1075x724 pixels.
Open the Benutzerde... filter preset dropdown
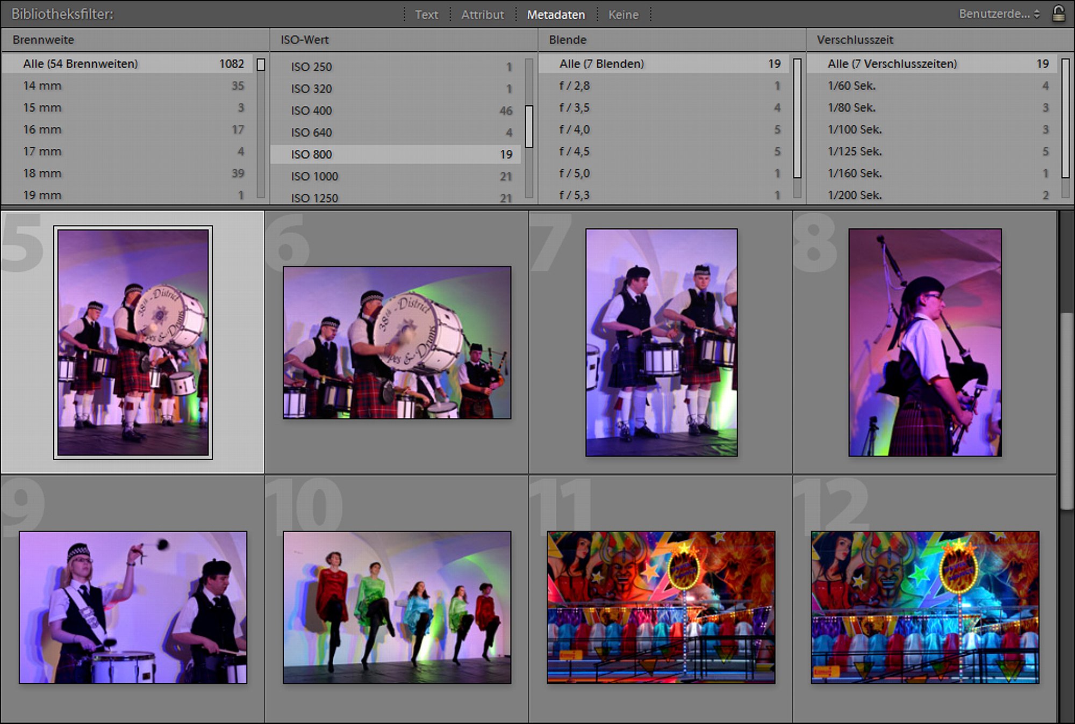tap(999, 14)
